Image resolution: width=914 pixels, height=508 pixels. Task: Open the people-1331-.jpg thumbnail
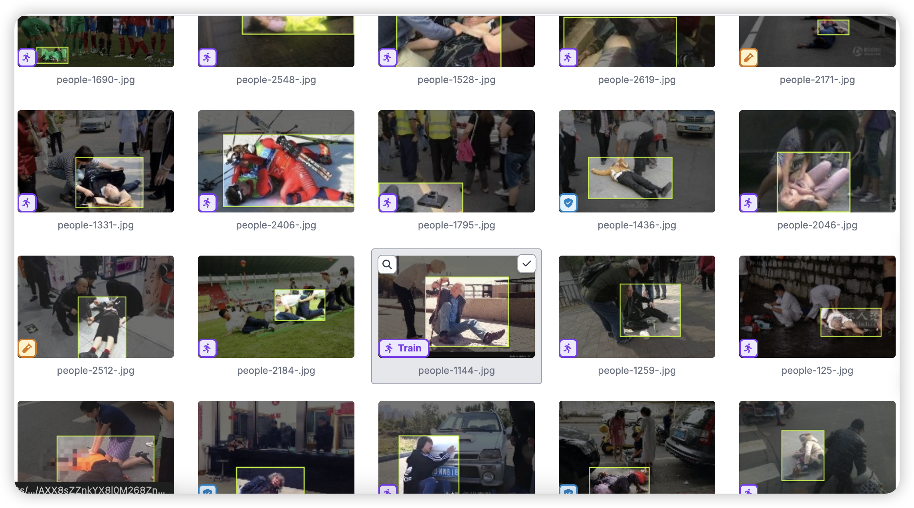pos(96,161)
